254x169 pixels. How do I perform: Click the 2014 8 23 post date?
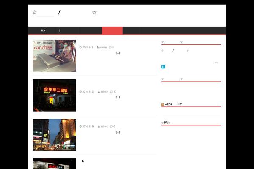(88, 92)
